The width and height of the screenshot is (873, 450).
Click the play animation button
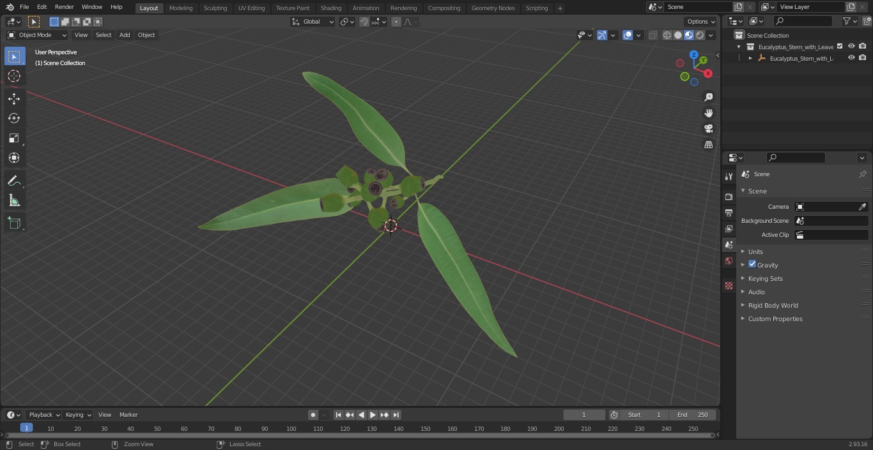pyautogui.click(x=373, y=415)
